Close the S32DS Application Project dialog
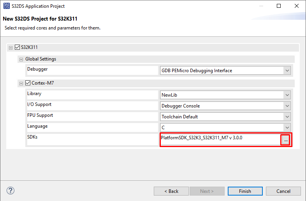306x201 pixels. point(297,6)
